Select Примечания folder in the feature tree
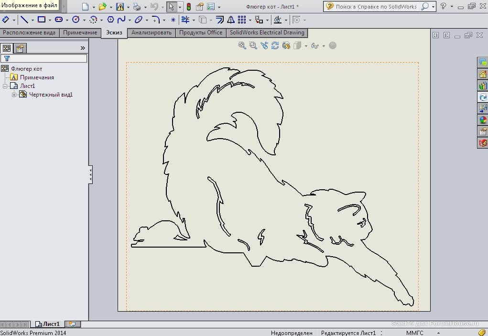 [37, 77]
